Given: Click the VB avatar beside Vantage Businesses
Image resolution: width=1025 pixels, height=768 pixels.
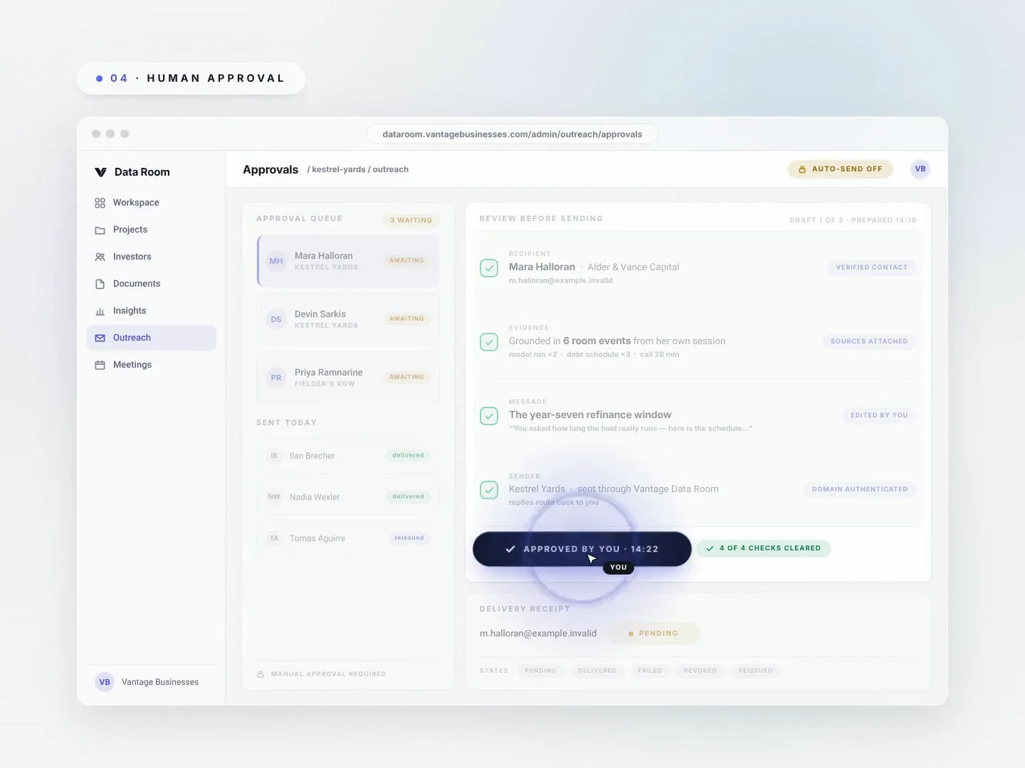Looking at the screenshot, I should (x=105, y=682).
